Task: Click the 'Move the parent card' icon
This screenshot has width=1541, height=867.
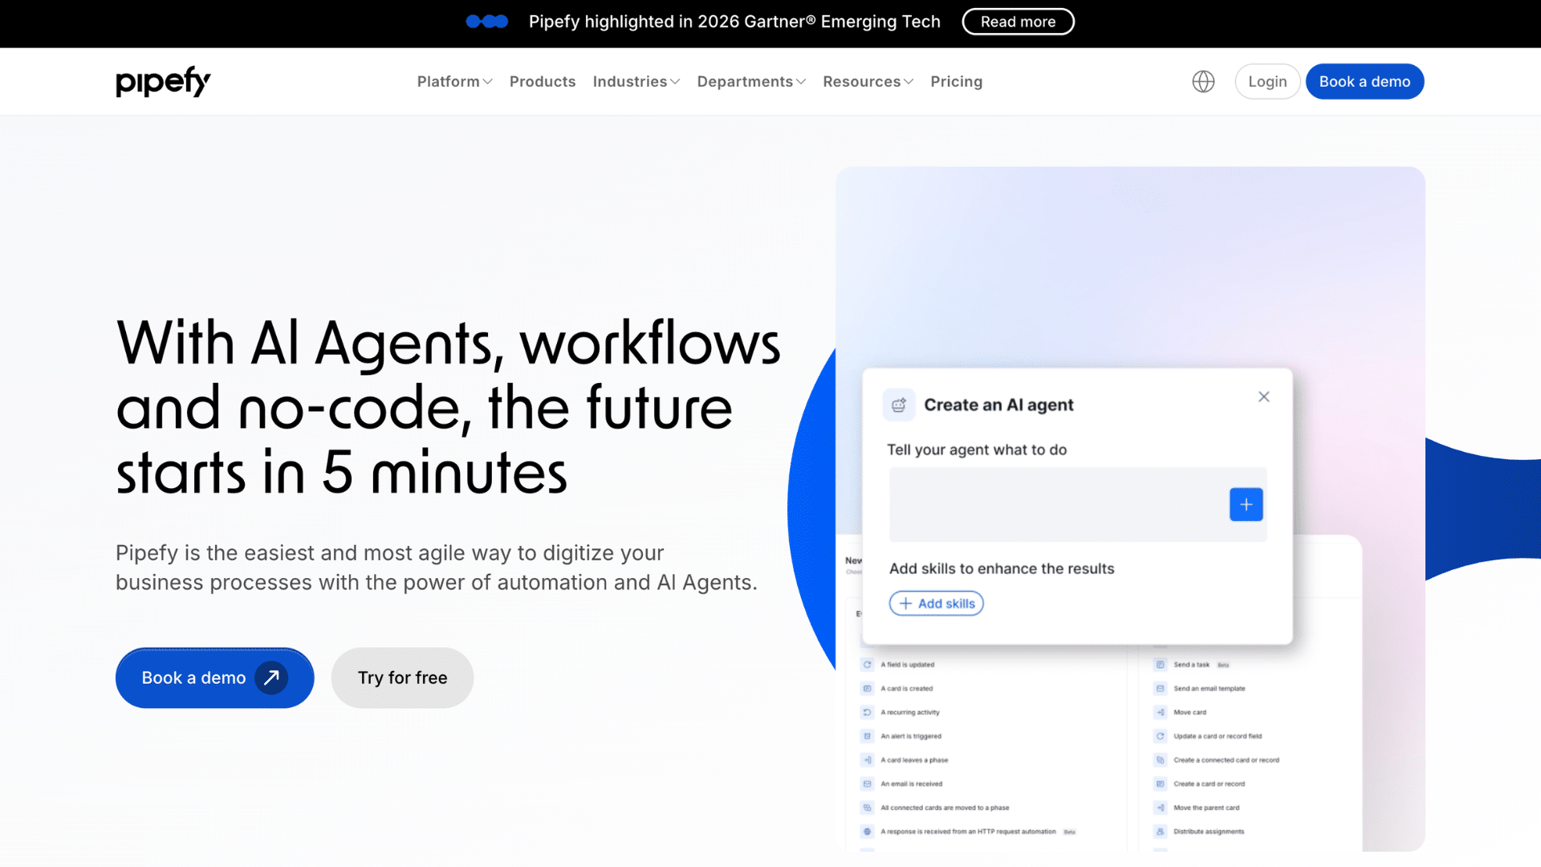Action: pos(1160,808)
